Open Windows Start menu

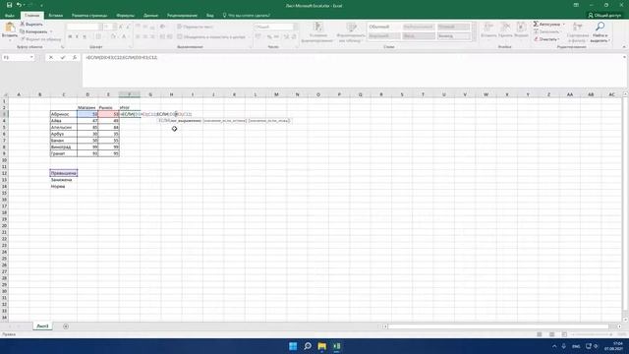[293, 346]
